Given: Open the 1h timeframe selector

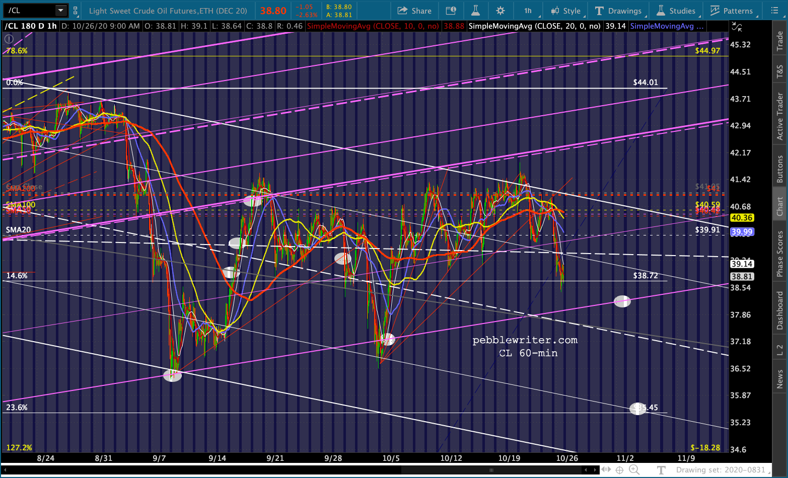Looking at the screenshot, I should click(529, 11).
